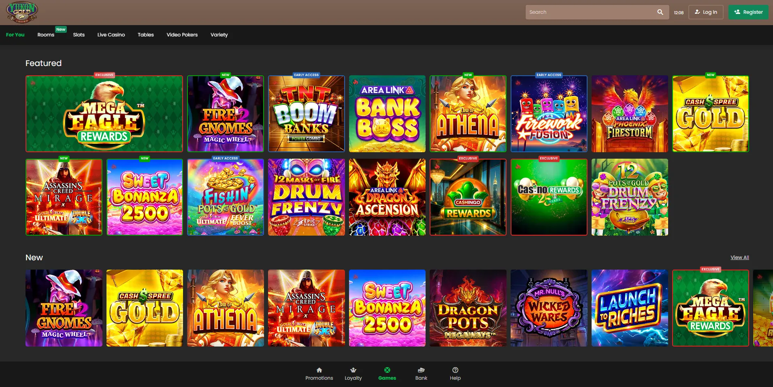The height and width of the screenshot is (387, 773).
Task: Open Sweet Bonanza 2500 in Featured
Action: click(x=145, y=197)
